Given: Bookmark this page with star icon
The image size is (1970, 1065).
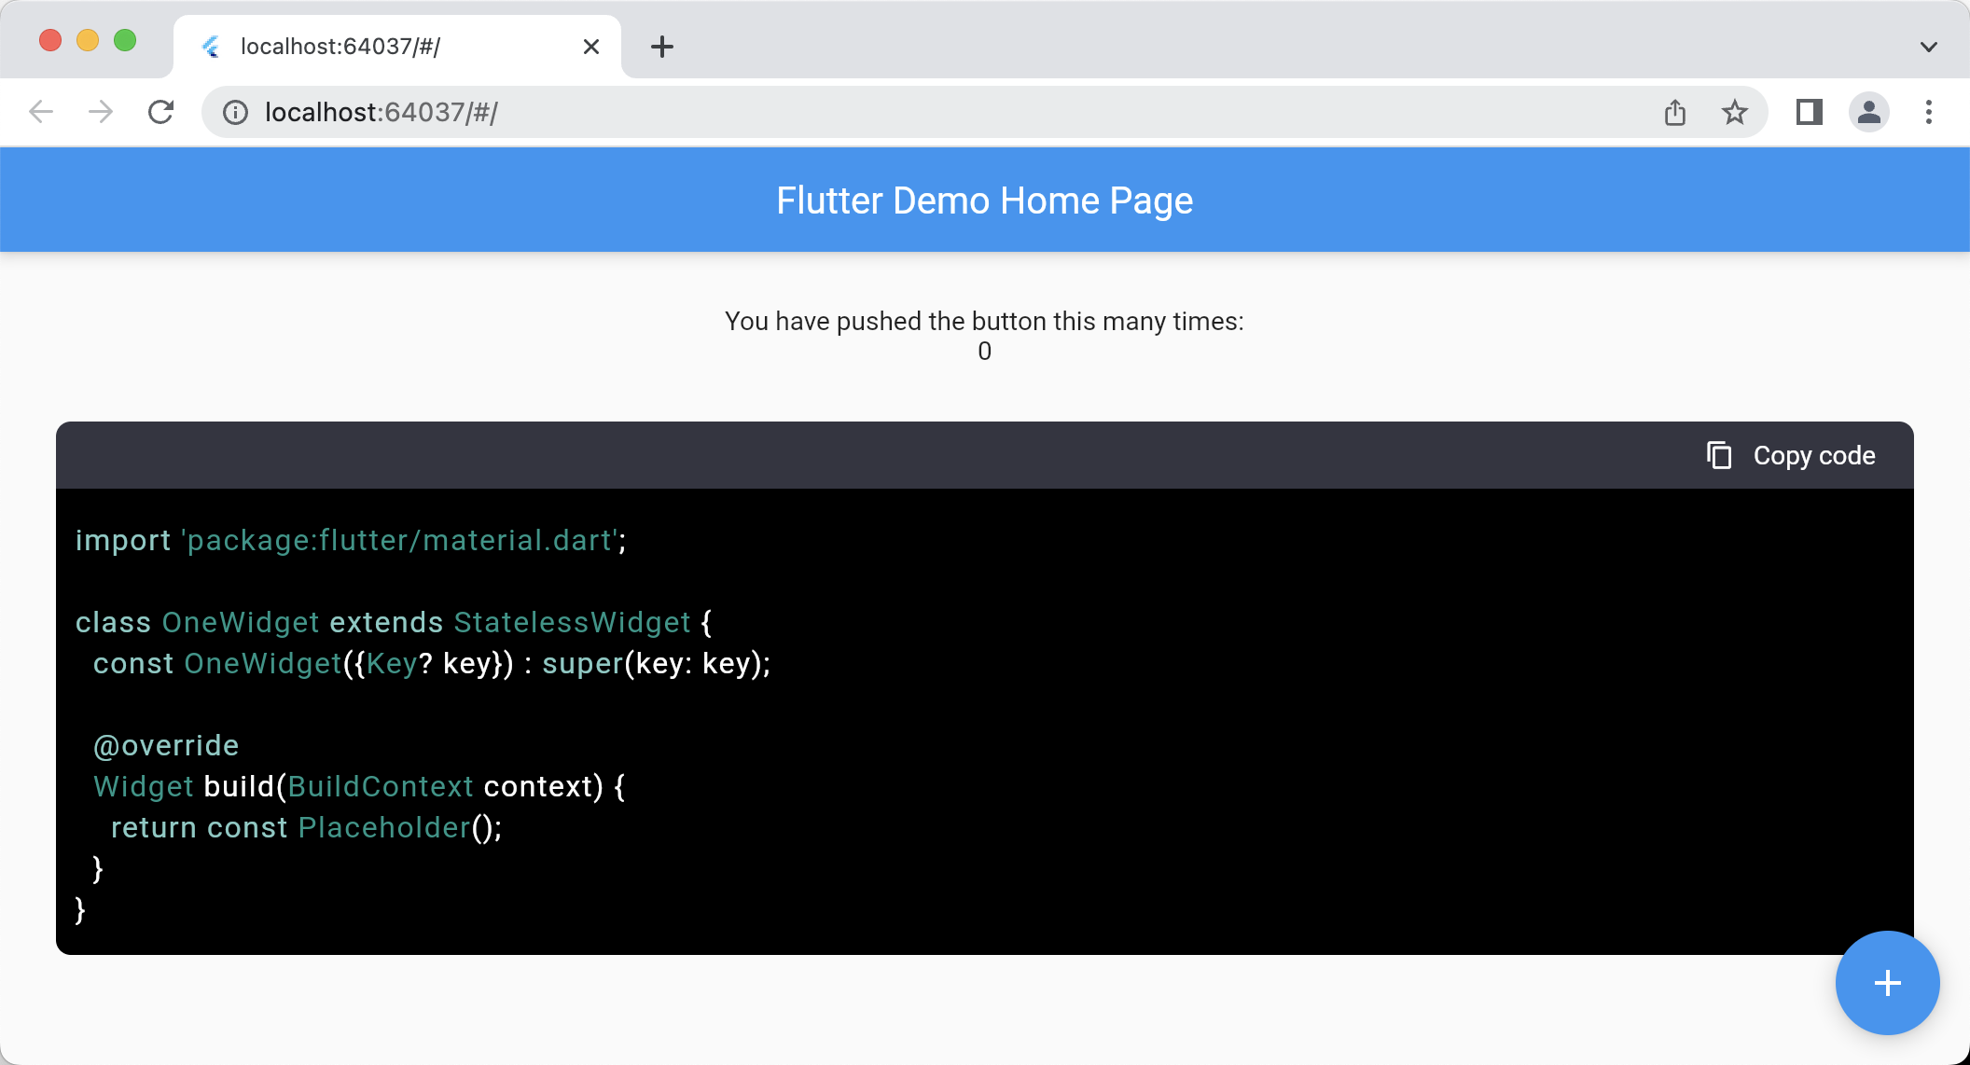Looking at the screenshot, I should point(1734,112).
